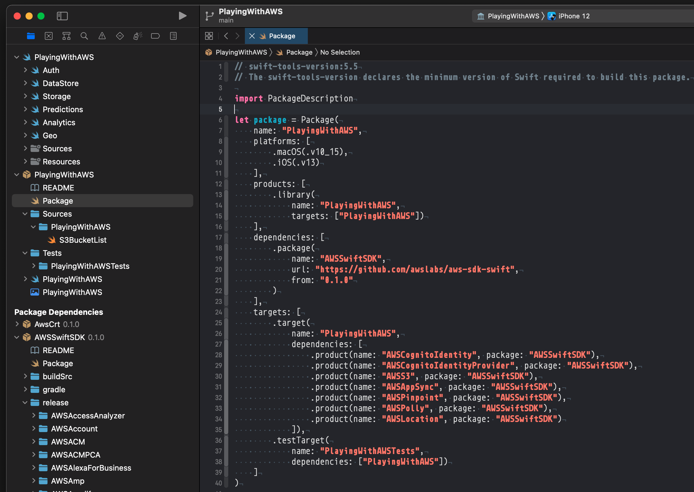694x492 pixels.
Task: Open S3BucketList file in navigator
Action: coord(83,240)
